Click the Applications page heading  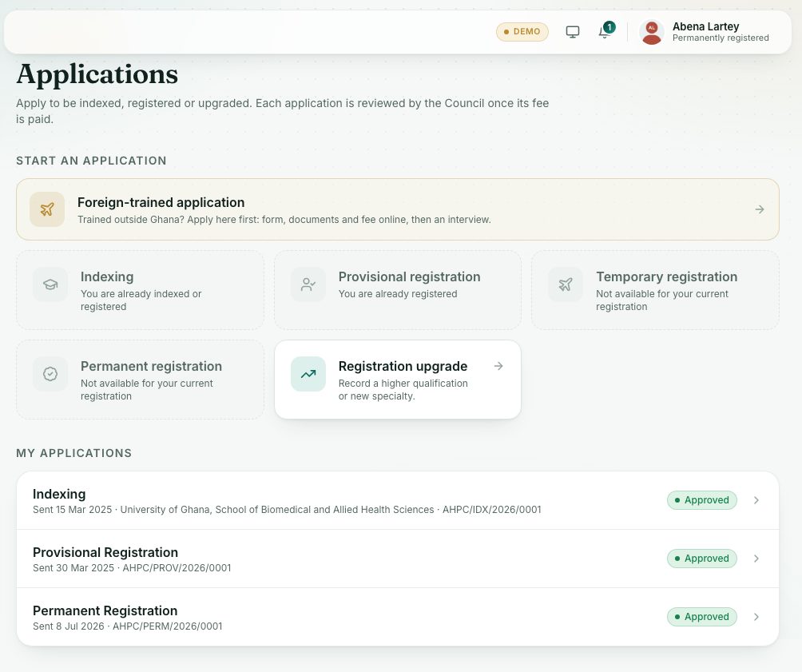[97, 75]
